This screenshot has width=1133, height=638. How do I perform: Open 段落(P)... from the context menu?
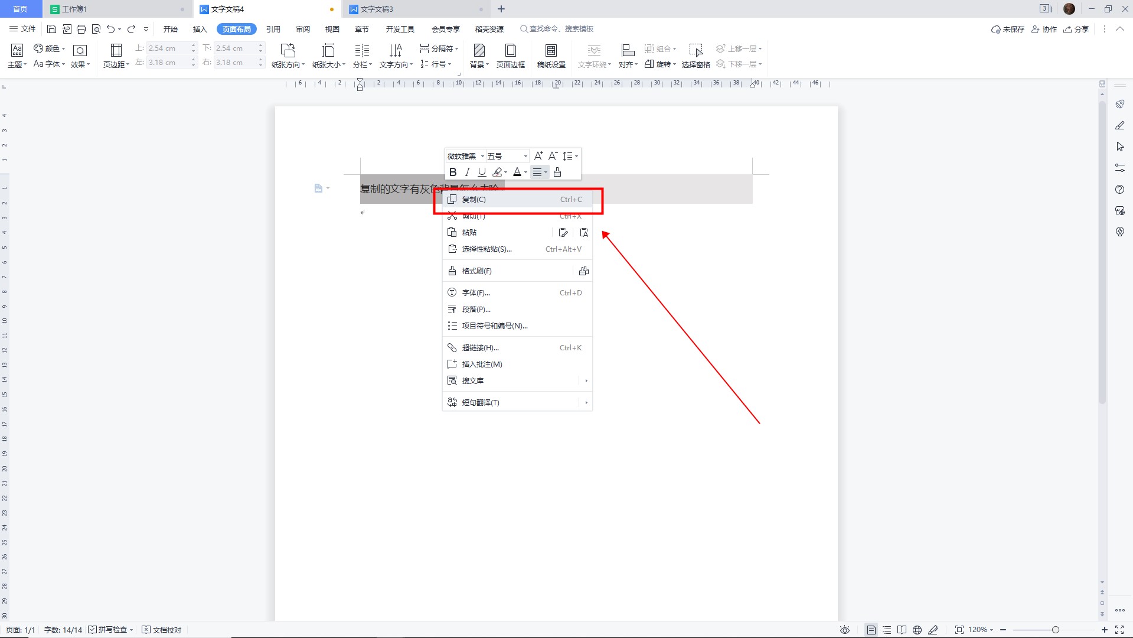(517, 310)
